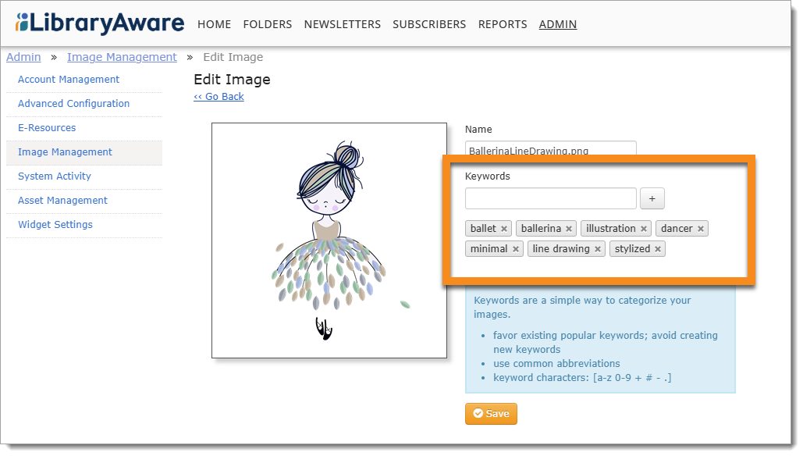Click the 'Edit Image' breadcrumb text
Viewport: 803px width, 456px height.
[x=233, y=57]
